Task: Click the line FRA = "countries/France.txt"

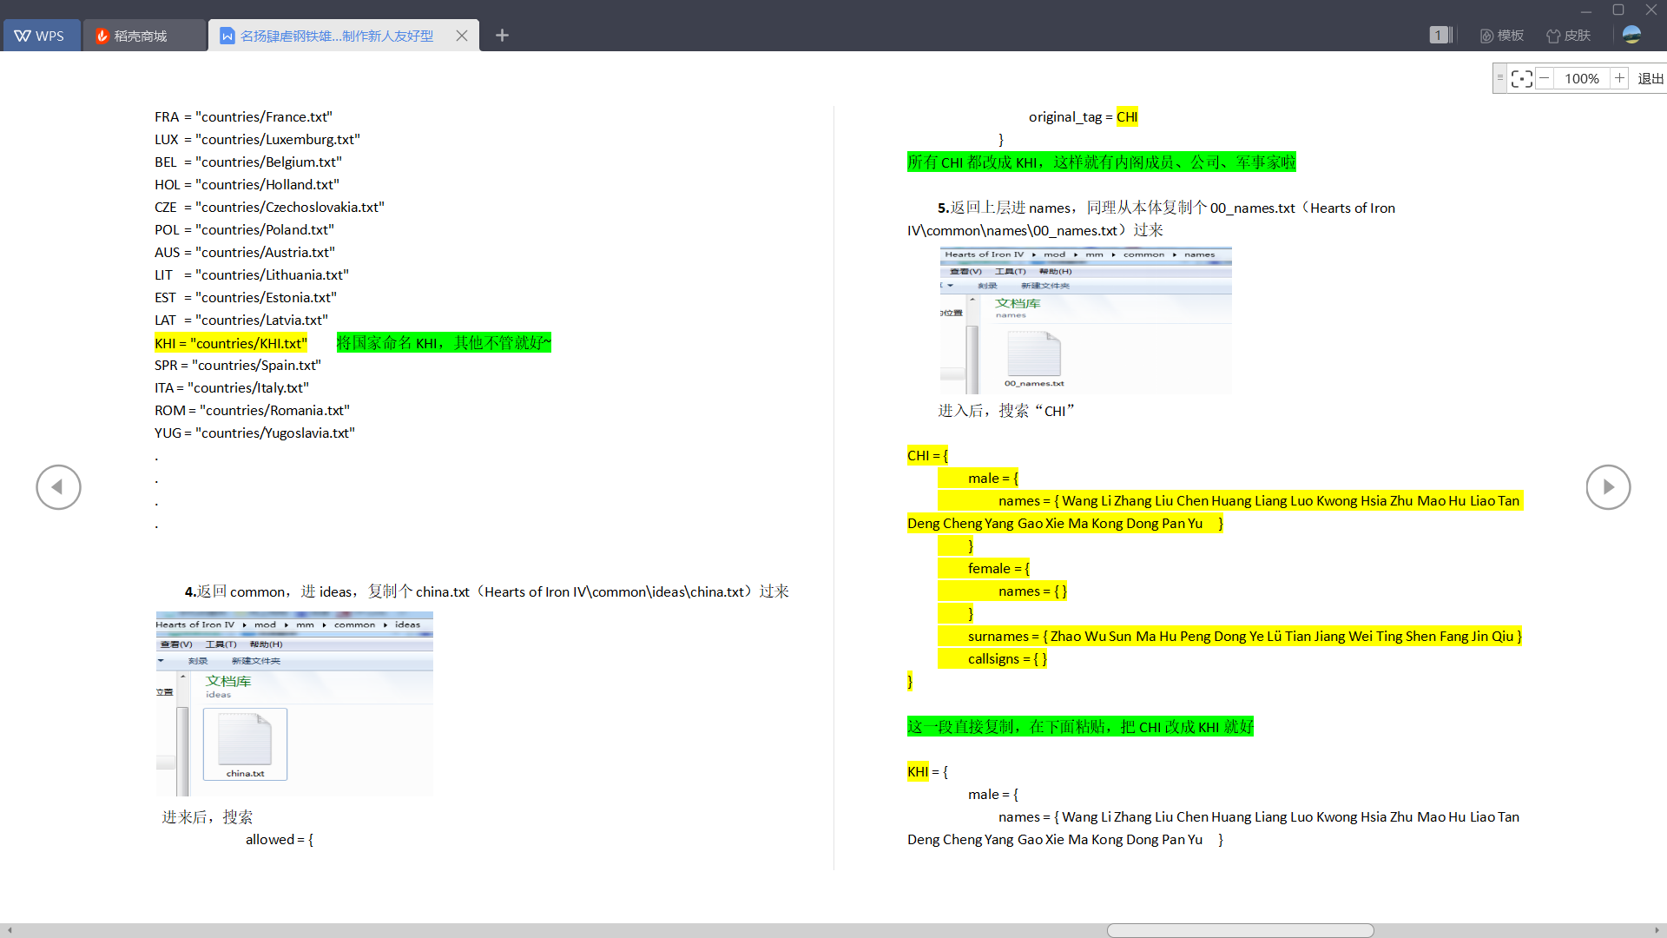Action: (243, 116)
